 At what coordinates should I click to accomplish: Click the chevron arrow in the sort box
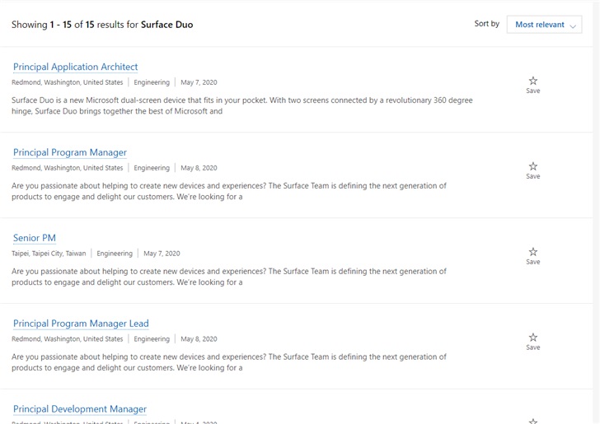(x=573, y=26)
